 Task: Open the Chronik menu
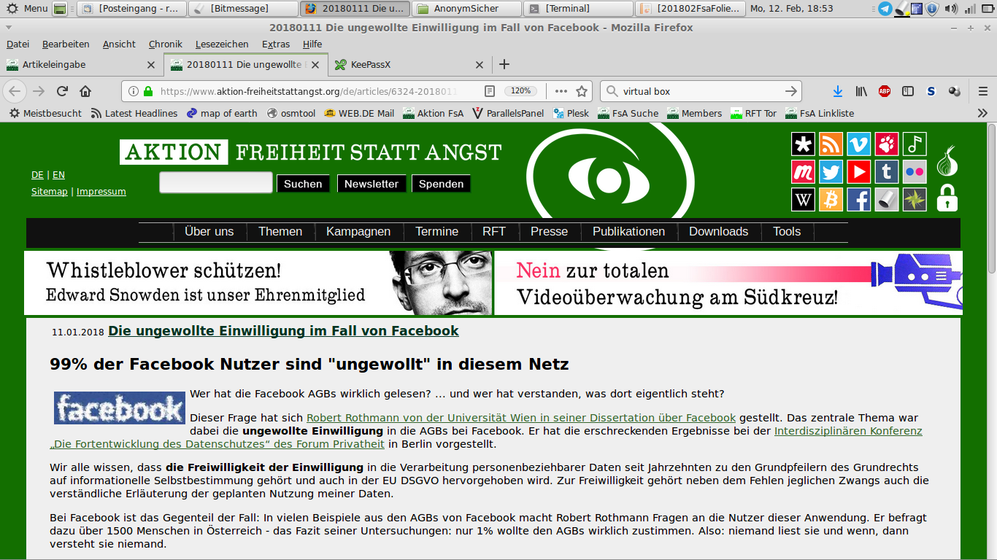166,44
